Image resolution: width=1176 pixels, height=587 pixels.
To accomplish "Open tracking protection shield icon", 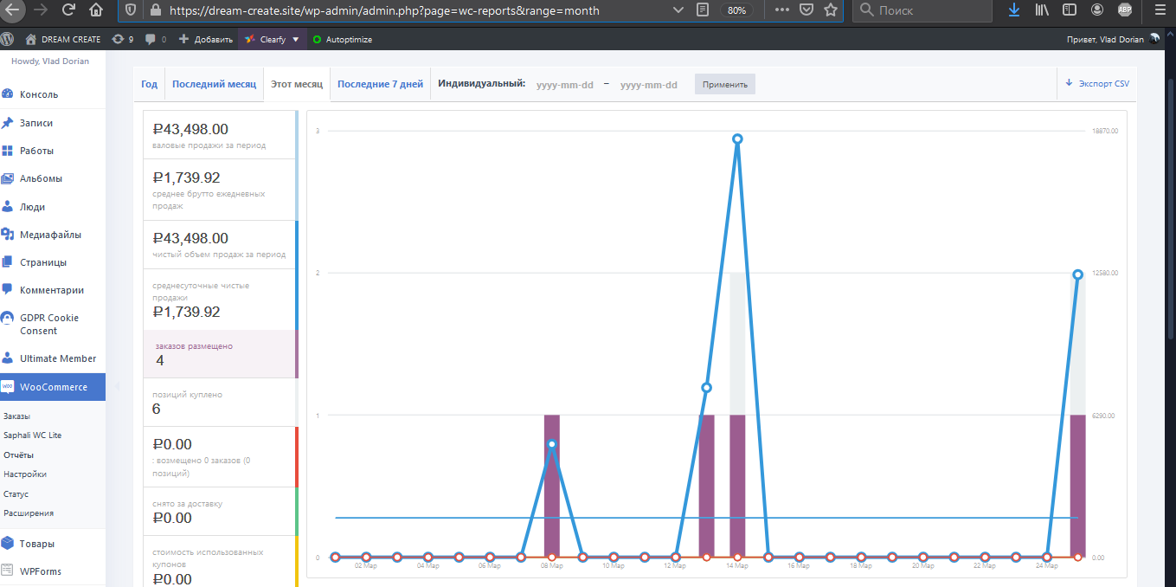I will click(x=131, y=10).
